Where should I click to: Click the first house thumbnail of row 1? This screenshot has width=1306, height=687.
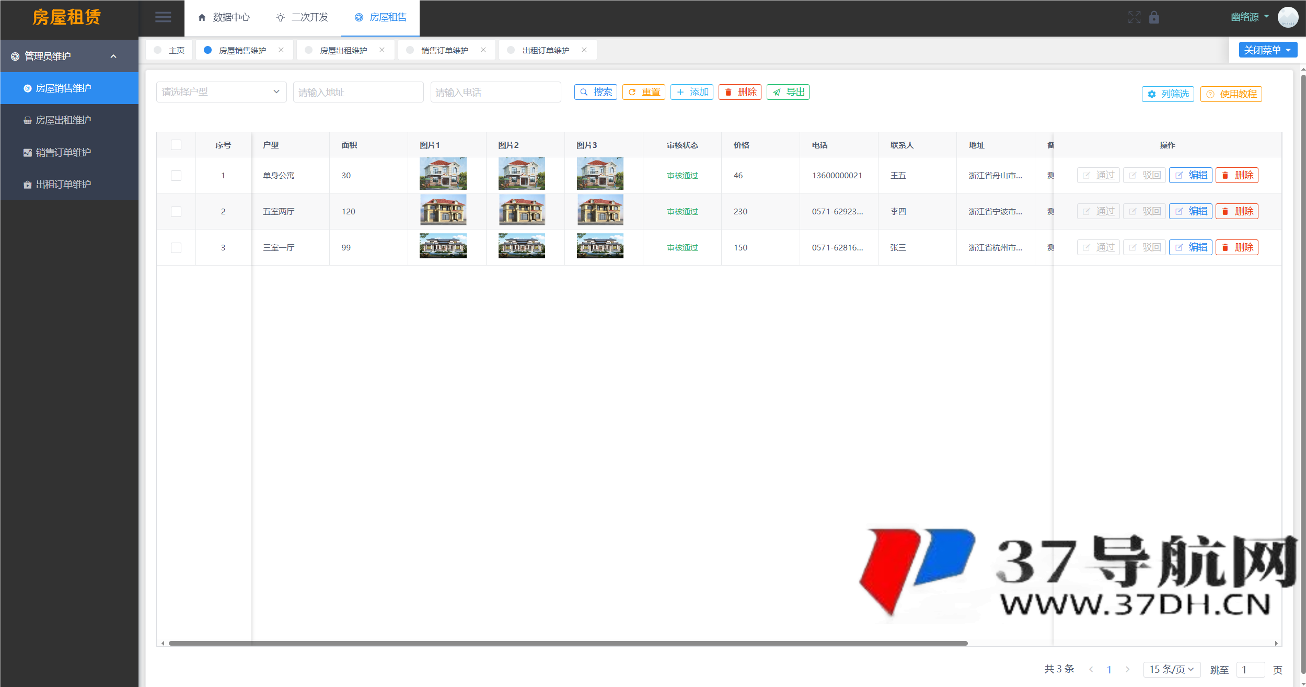(x=443, y=173)
